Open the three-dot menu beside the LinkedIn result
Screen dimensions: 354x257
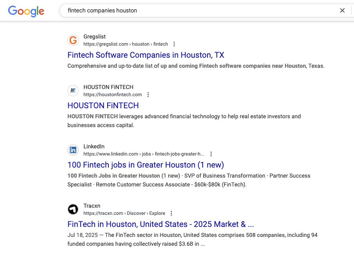point(211,154)
